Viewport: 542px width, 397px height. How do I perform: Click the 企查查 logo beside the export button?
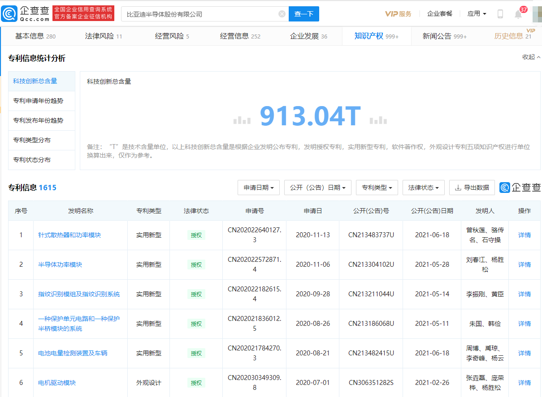coord(520,188)
